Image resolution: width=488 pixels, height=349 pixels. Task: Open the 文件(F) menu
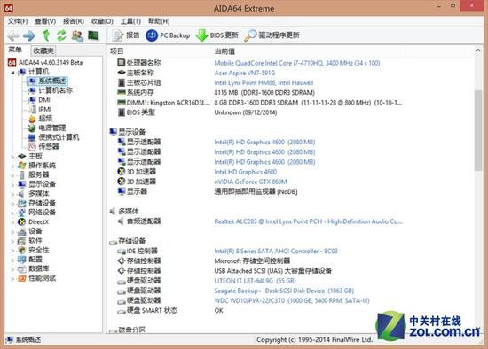[18, 21]
